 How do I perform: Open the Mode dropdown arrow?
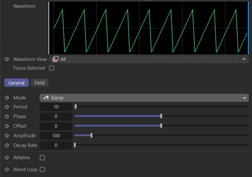point(245,98)
